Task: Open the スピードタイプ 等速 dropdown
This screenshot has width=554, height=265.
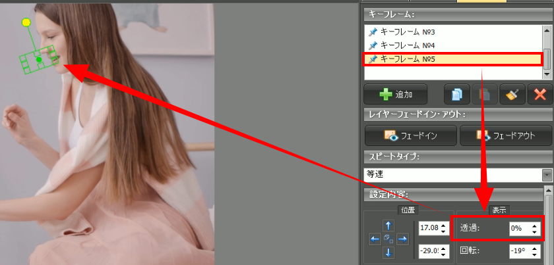Action: 546,175
